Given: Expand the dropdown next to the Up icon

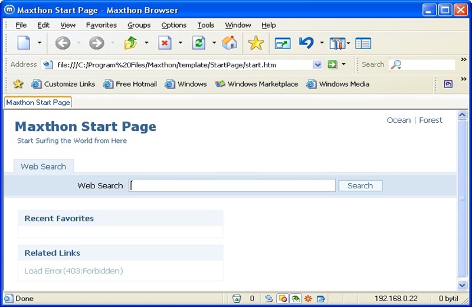Looking at the screenshot, I should click(146, 43).
